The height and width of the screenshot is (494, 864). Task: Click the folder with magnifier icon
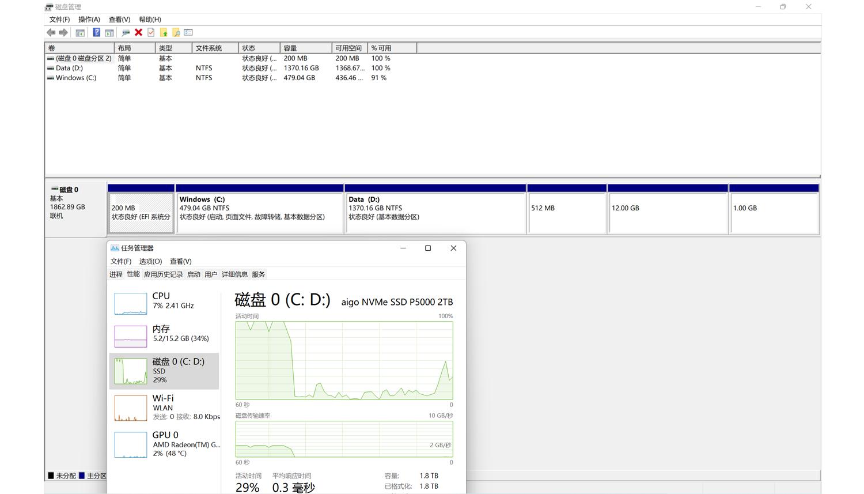click(176, 33)
